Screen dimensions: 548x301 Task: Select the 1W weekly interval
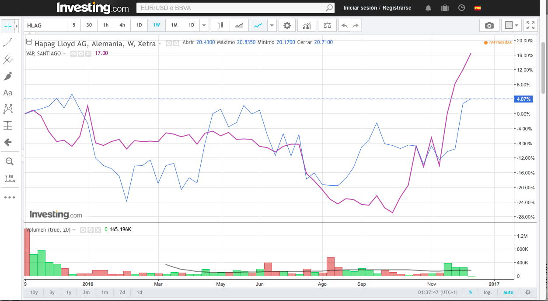[x=156, y=25]
